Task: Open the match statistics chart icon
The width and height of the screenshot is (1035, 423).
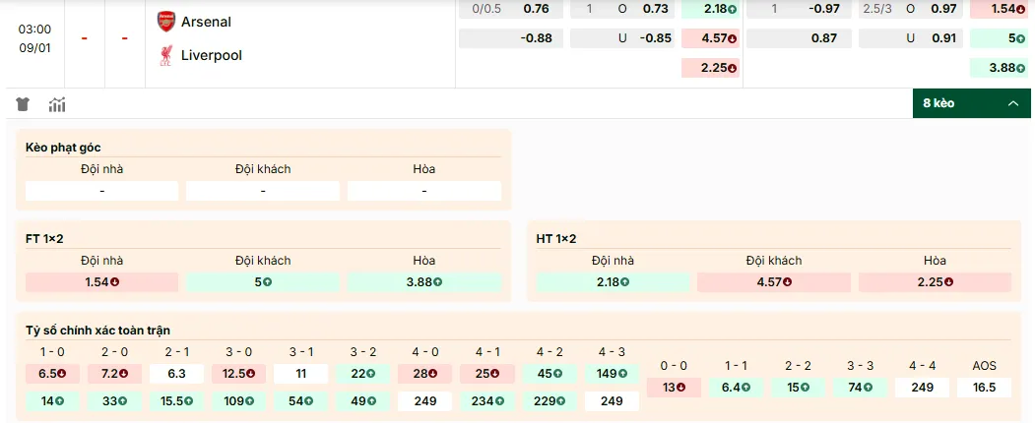Action: click(57, 104)
